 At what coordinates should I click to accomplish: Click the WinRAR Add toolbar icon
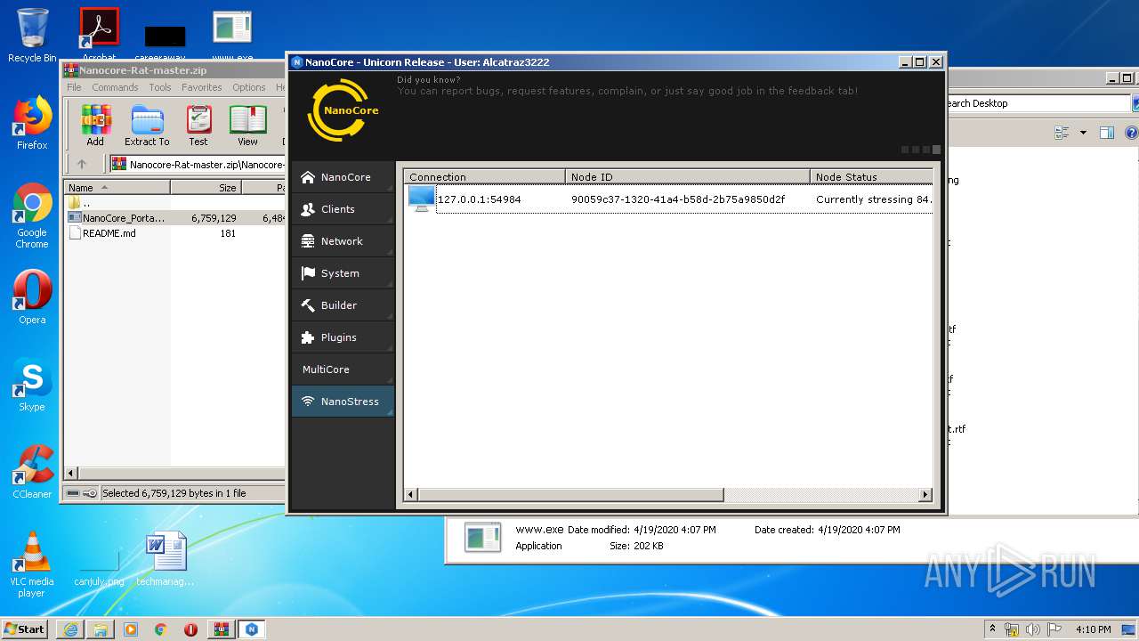coord(95,126)
